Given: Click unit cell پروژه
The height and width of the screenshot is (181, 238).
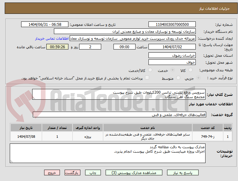Looking at the screenshot, I should (x=88, y=137).
